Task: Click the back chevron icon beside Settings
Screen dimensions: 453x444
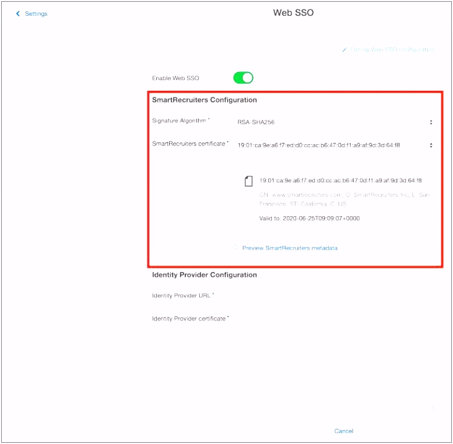Action: coord(18,13)
